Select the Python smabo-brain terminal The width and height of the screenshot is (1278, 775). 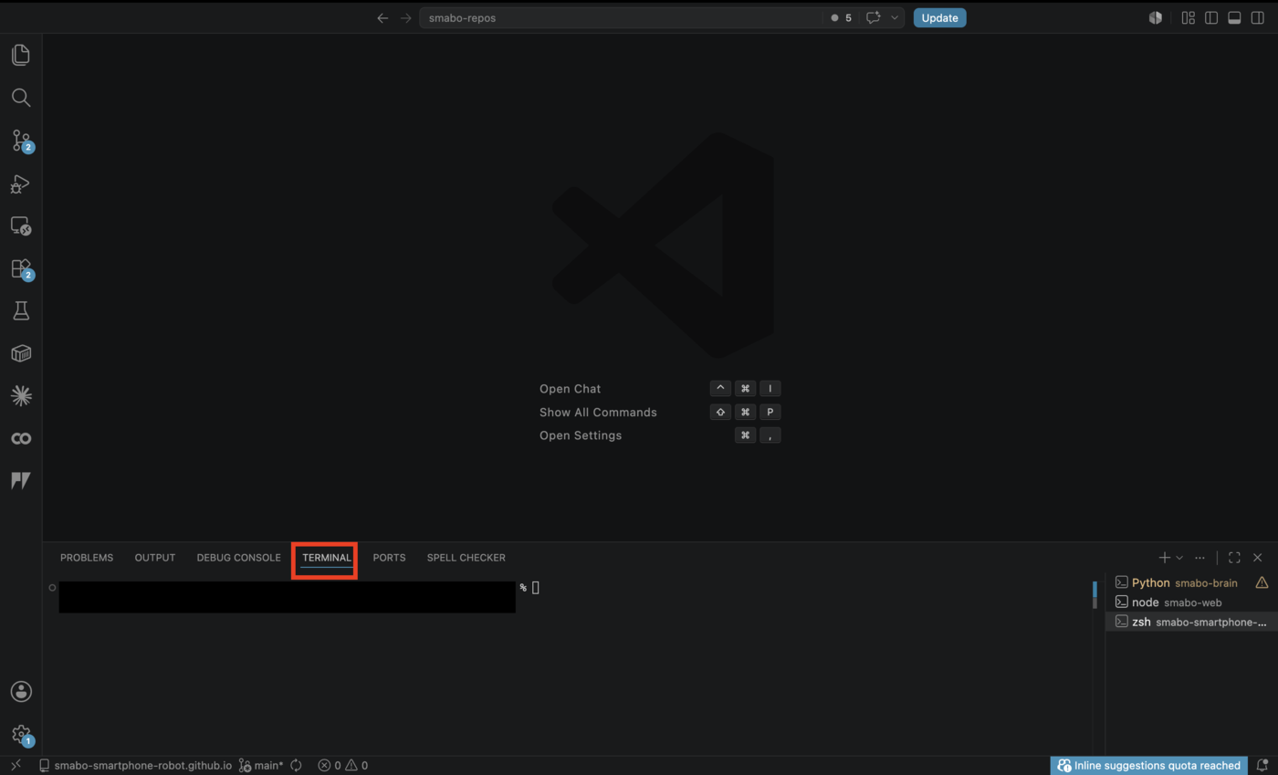point(1191,582)
